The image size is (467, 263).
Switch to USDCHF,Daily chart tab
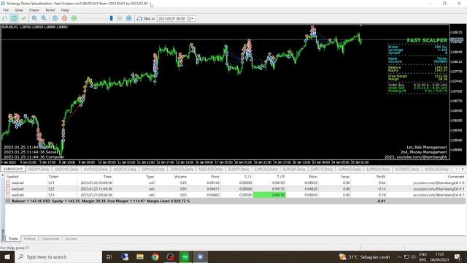[125, 169]
